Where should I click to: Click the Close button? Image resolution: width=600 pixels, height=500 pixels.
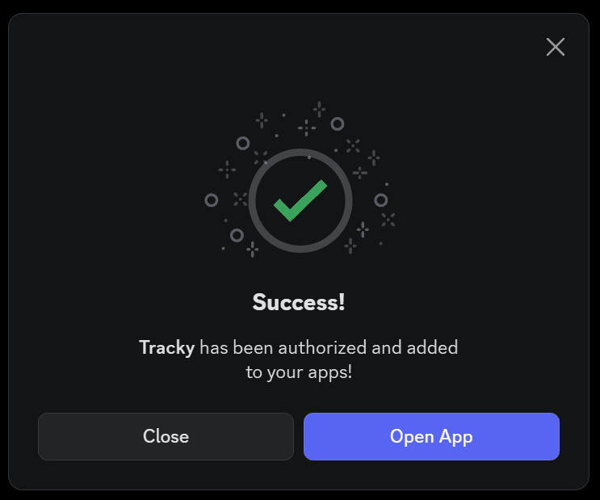[166, 436]
